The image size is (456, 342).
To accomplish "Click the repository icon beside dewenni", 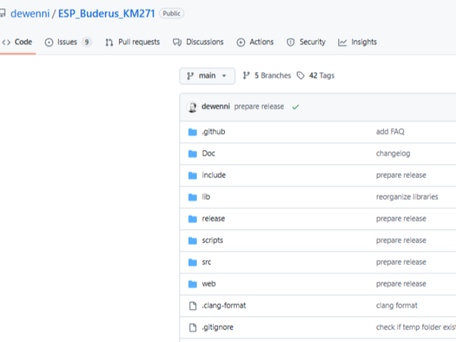I will click(3, 13).
